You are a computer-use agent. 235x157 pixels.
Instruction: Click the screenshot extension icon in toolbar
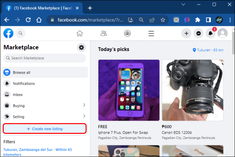176,20
